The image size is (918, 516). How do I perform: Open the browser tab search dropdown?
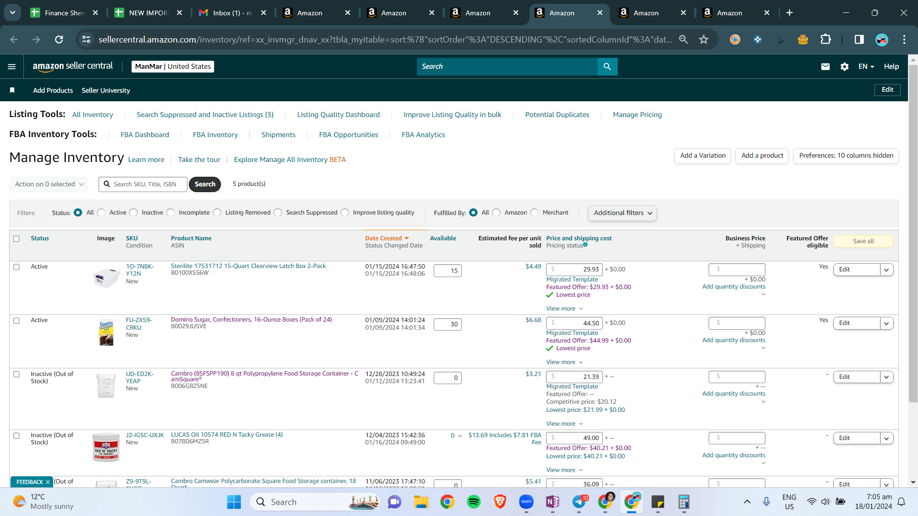coord(12,13)
